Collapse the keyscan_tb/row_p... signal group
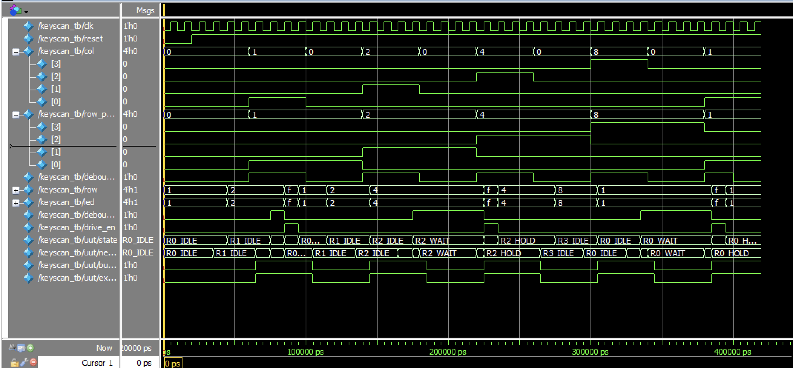This screenshot has height=368, width=793. (x=16, y=115)
